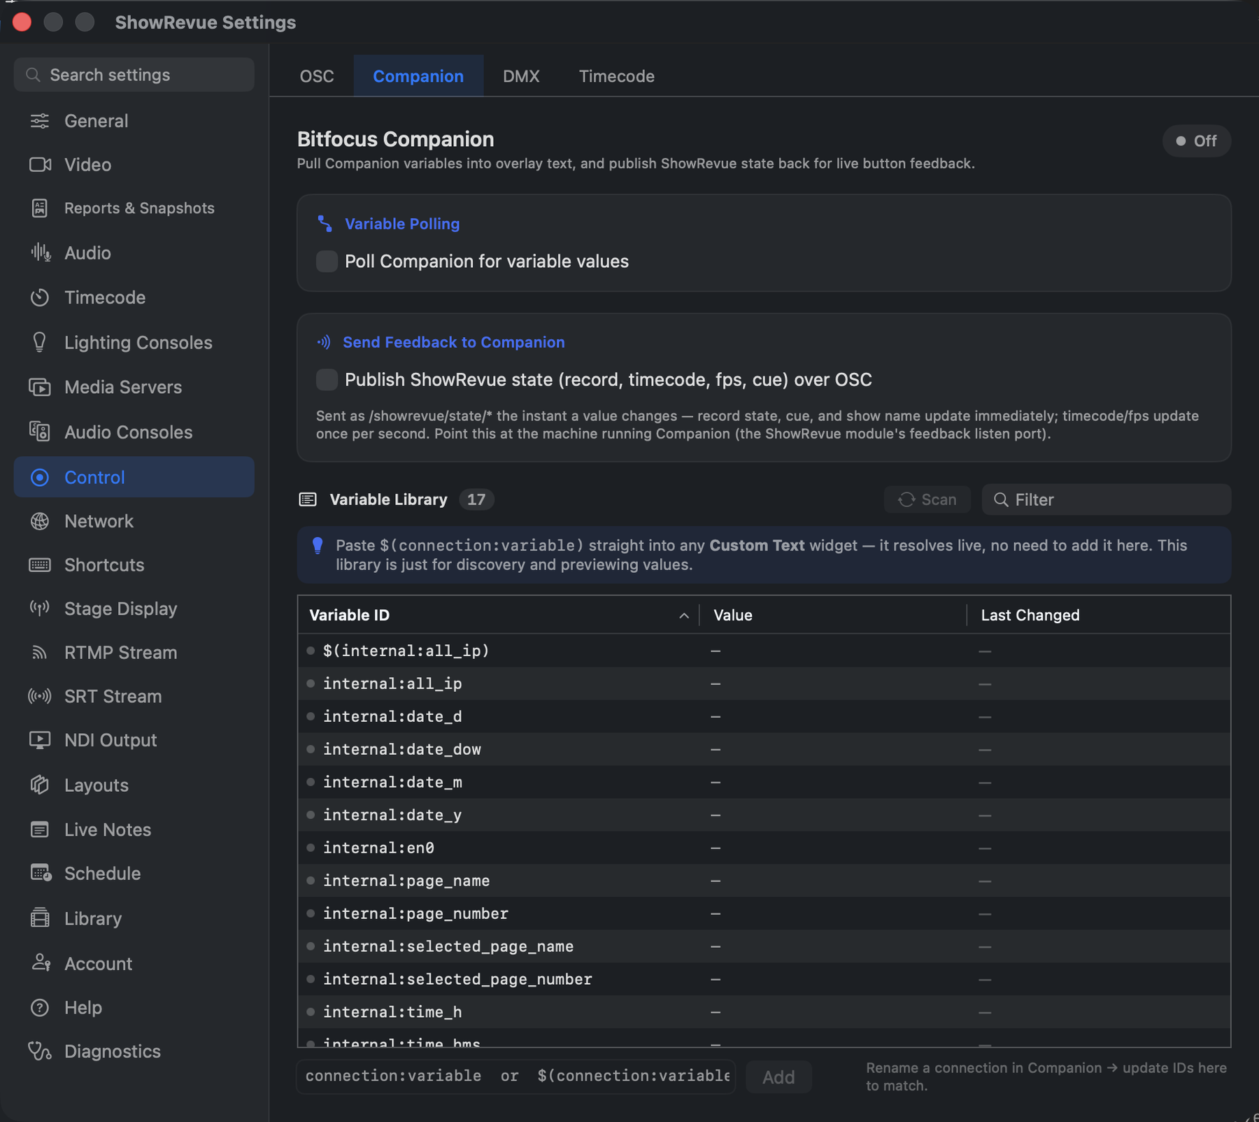Click the Library film icon
Image resolution: width=1259 pixels, height=1122 pixels.
tap(40, 918)
